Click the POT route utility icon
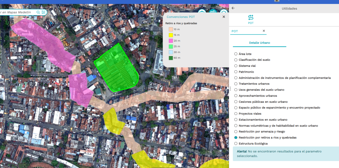 [x=251, y=17]
